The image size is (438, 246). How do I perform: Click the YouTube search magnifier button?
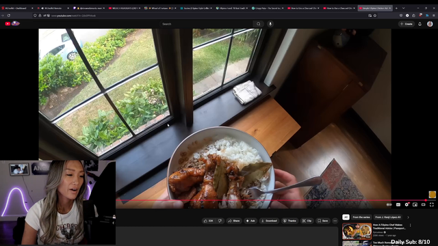pos(259,24)
